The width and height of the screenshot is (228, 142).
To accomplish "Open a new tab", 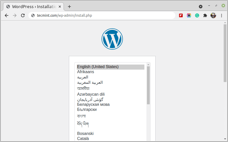I will [x=69, y=7].
